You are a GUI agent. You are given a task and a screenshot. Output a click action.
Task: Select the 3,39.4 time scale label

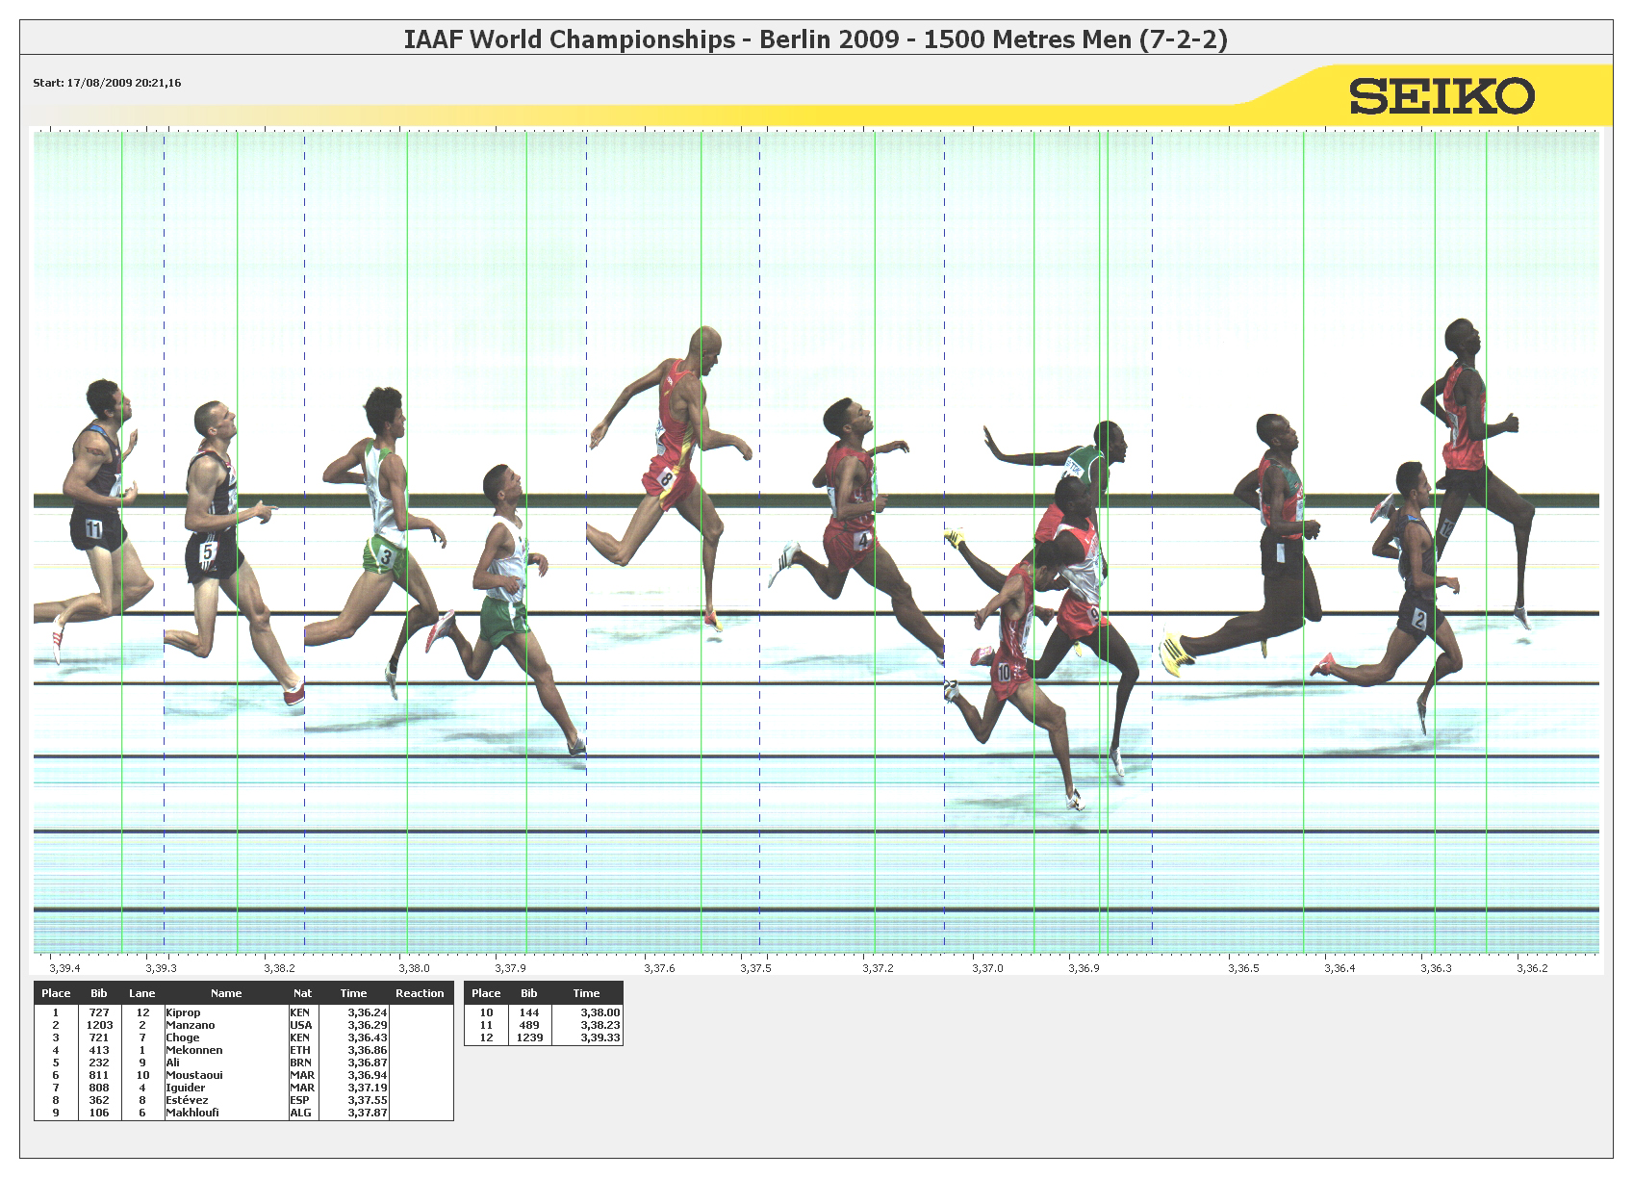64,968
